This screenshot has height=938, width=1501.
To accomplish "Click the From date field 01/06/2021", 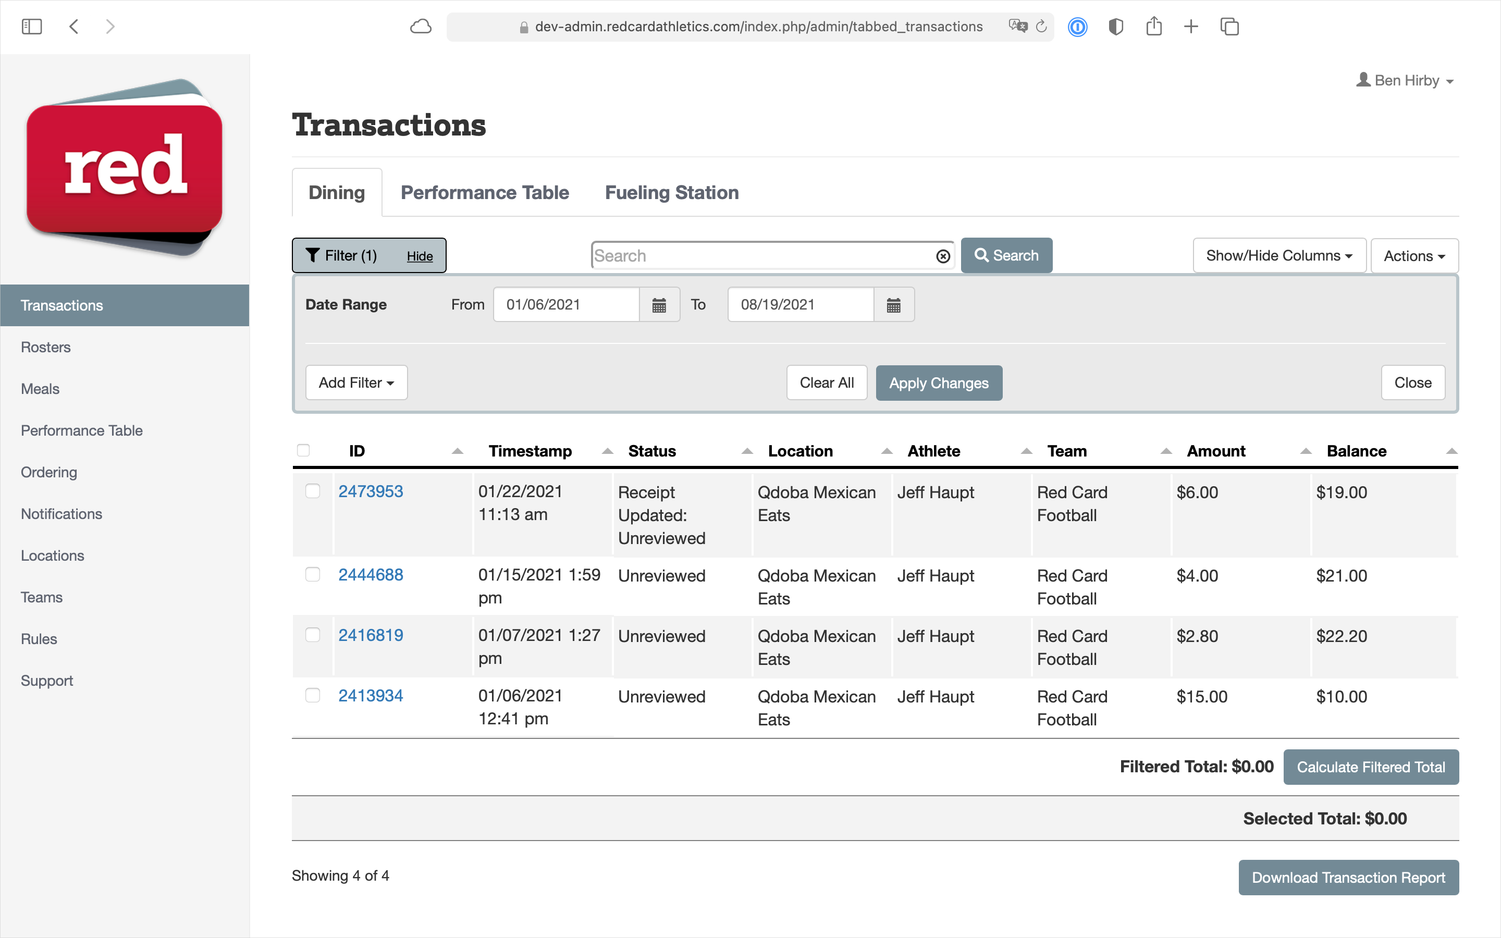I will tap(567, 305).
